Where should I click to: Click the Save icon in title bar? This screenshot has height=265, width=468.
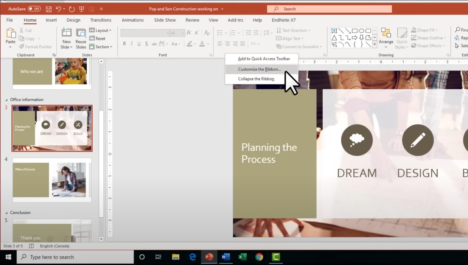pos(48,9)
